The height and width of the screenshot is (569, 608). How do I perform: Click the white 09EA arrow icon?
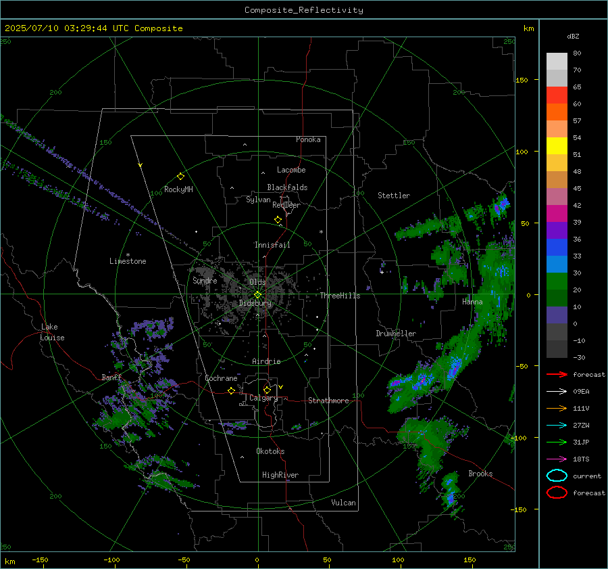click(557, 392)
